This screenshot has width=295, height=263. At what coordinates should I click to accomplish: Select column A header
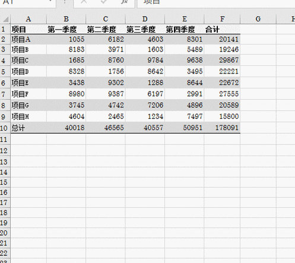coord(28,19)
